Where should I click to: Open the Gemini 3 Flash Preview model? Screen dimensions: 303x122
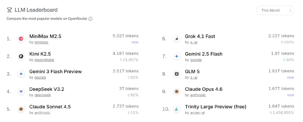tap(55, 71)
